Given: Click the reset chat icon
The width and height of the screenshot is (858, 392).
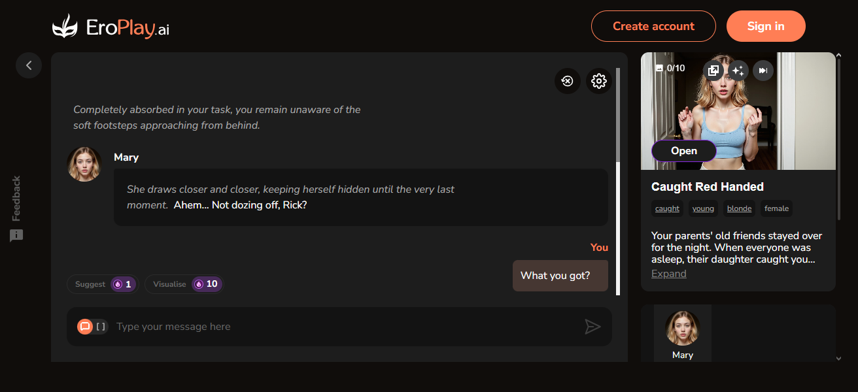Looking at the screenshot, I should tap(568, 81).
